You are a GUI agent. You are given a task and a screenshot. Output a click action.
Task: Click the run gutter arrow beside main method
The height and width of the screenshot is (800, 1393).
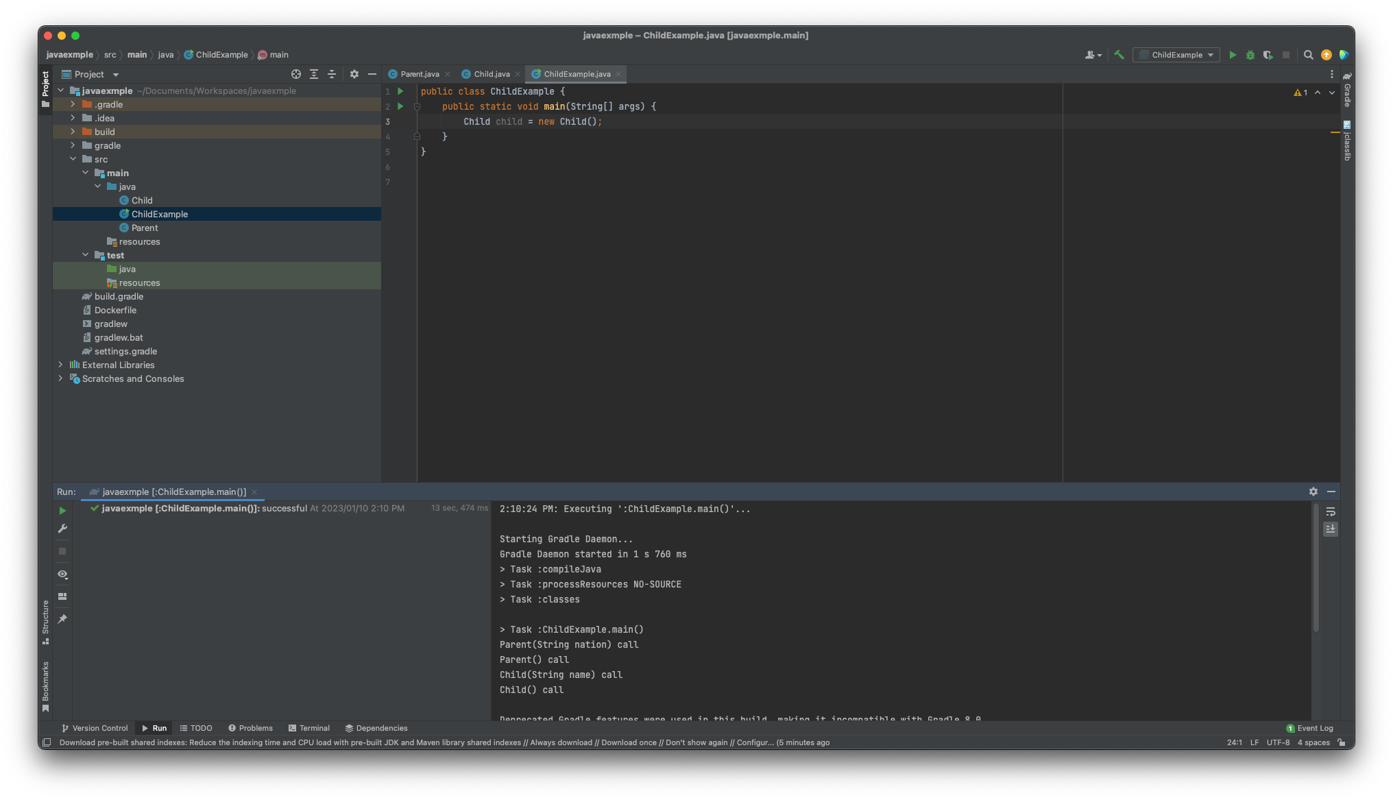tap(400, 106)
